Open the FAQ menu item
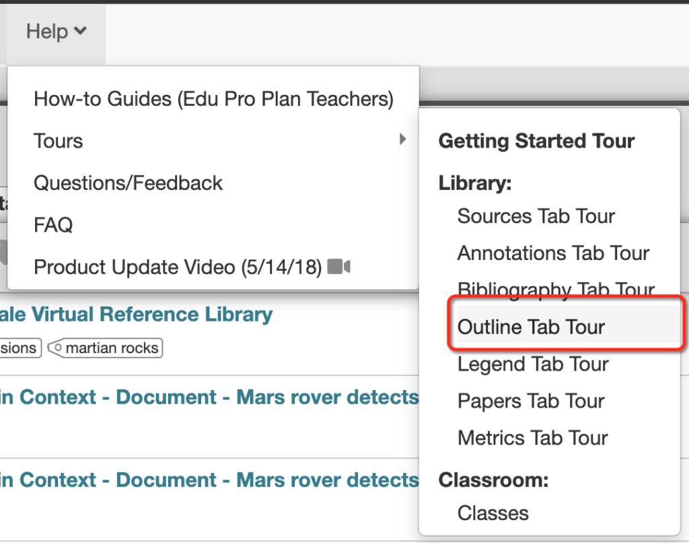This screenshot has height=543, width=689. [x=213, y=225]
